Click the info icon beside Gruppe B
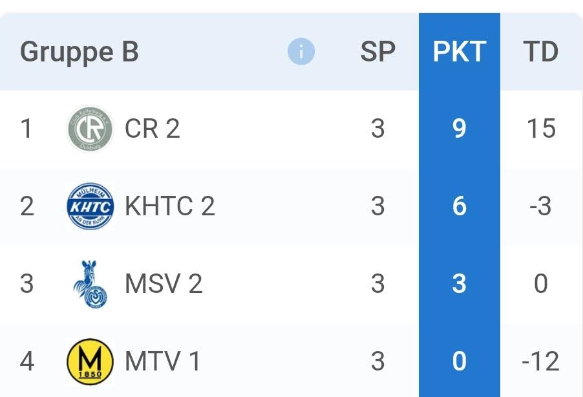The image size is (583, 397). pyautogui.click(x=301, y=52)
